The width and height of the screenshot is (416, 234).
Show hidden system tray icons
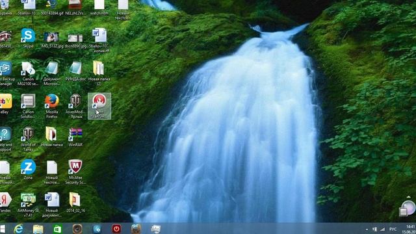(367, 229)
